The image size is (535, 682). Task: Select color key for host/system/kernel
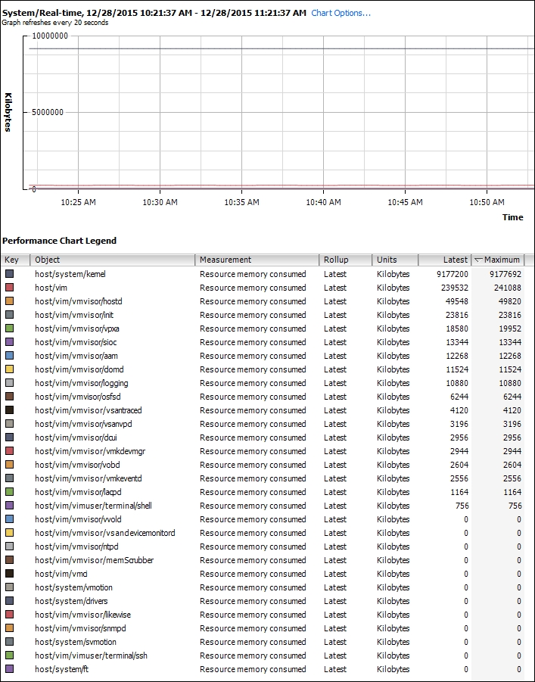pos(9,274)
